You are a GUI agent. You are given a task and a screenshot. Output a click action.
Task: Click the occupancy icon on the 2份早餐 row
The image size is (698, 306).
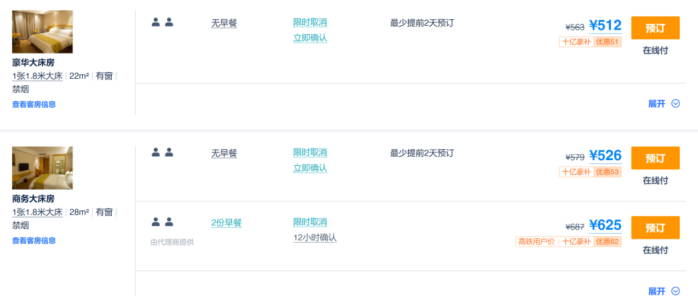click(162, 222)
